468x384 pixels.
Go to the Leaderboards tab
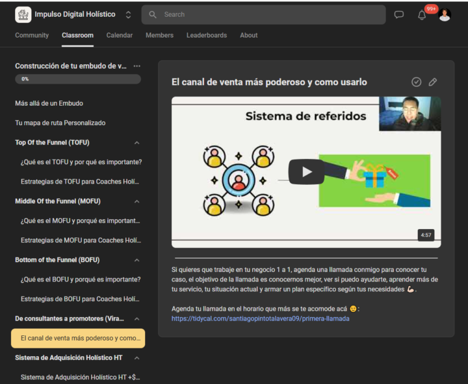coord(207,35)
